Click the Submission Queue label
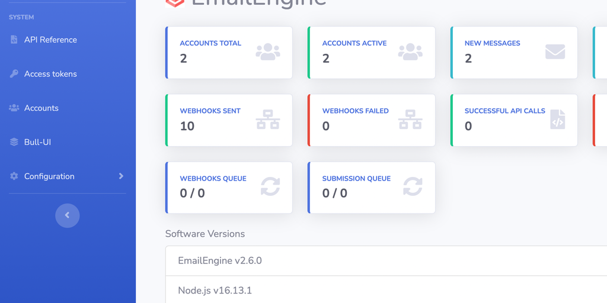This screenshot has width=607, height=303. point(356,179)
